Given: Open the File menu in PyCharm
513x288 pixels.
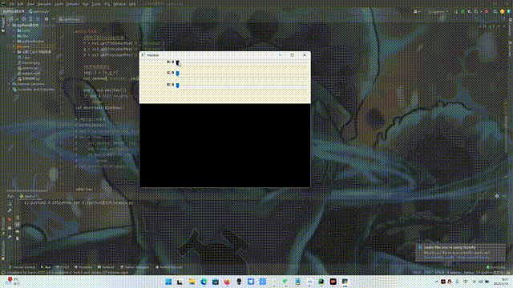Looking at the screenshot, I should tap(12, 4).
